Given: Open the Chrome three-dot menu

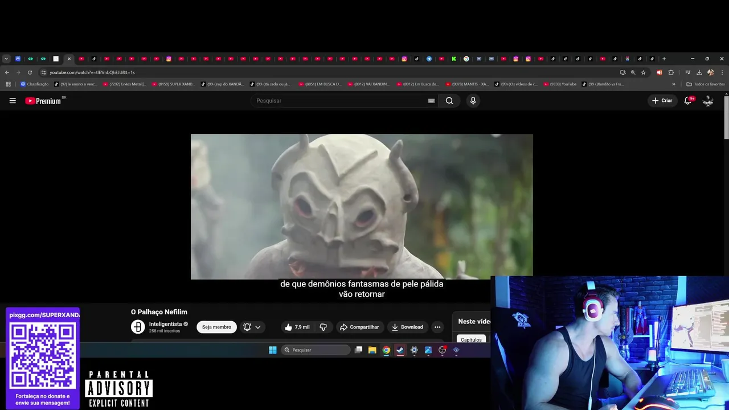Looking at the screenshot, I should click(722, 72).
